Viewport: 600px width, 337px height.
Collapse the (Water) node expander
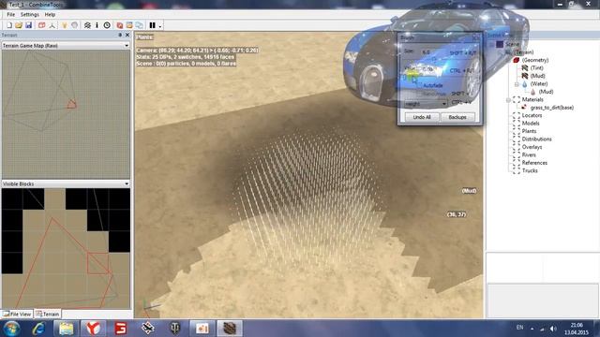click(517, 84)
